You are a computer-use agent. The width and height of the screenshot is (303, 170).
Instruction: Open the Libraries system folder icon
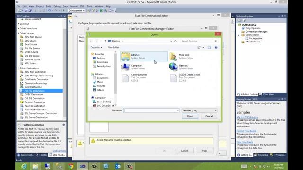pos(125,56)
